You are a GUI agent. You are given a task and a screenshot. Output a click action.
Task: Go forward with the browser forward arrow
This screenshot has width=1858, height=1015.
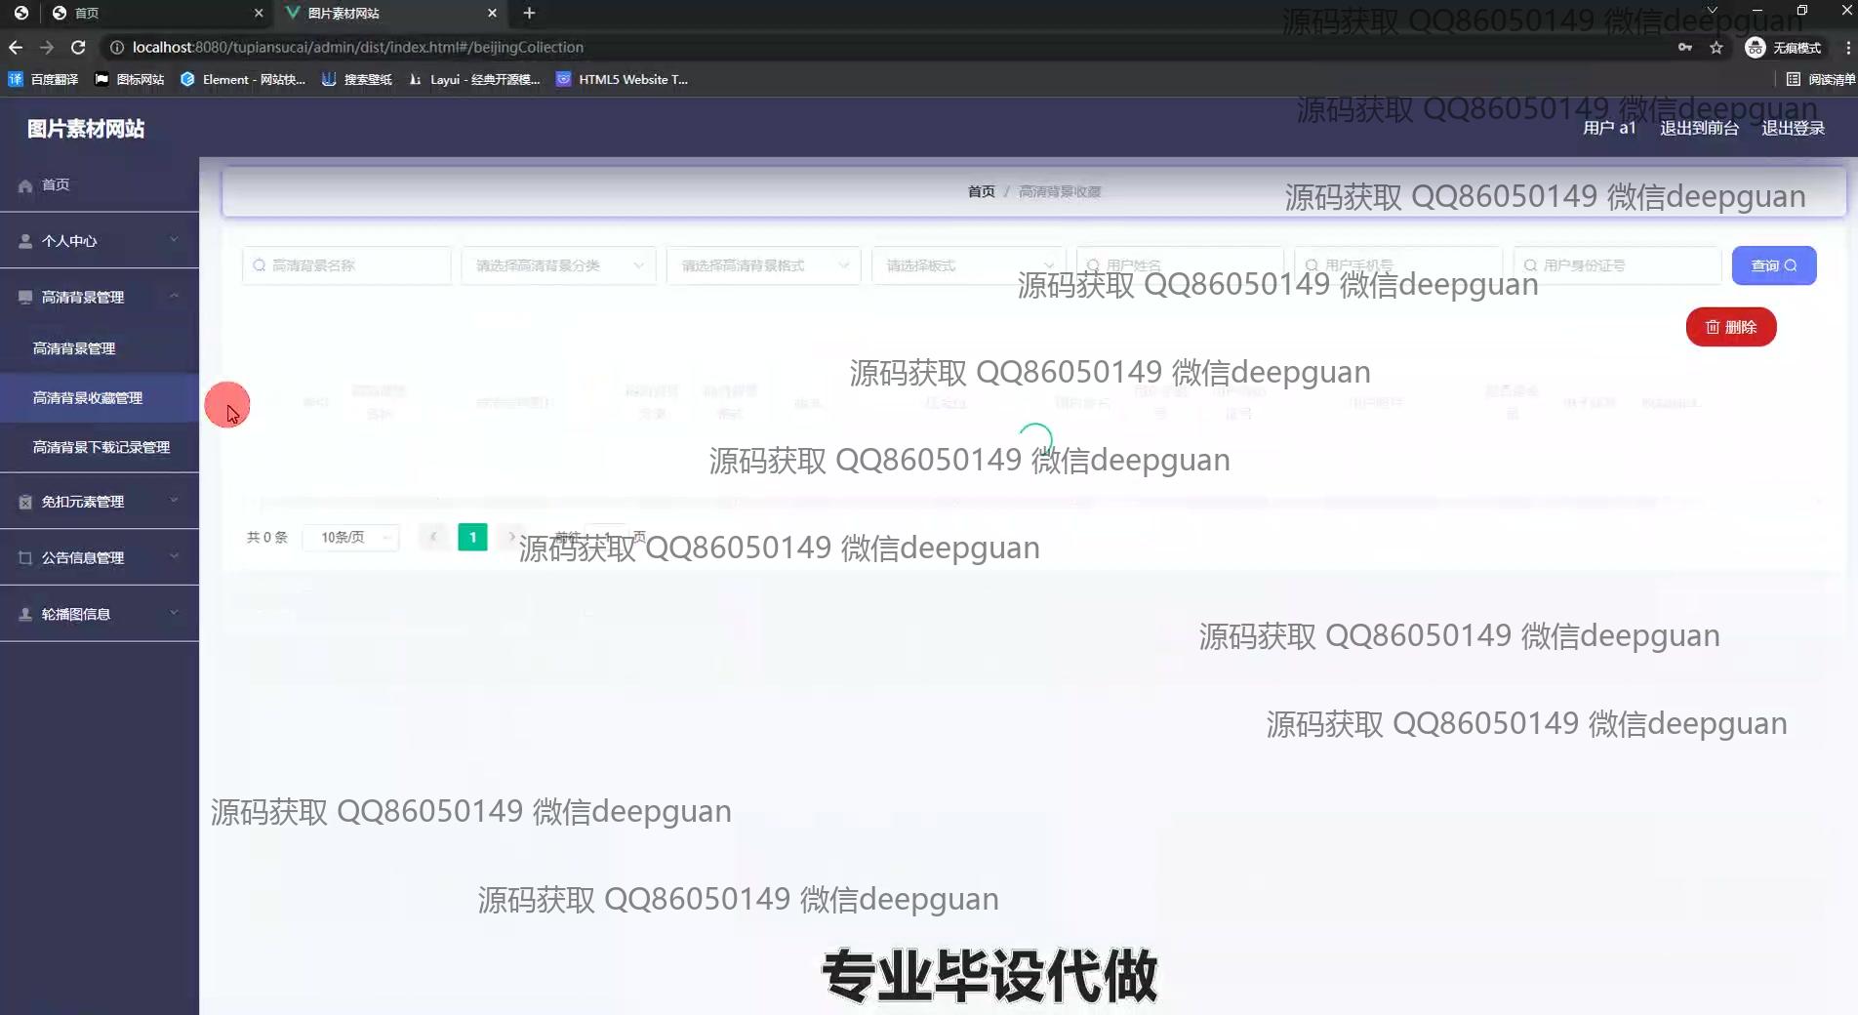coord(47,47)
